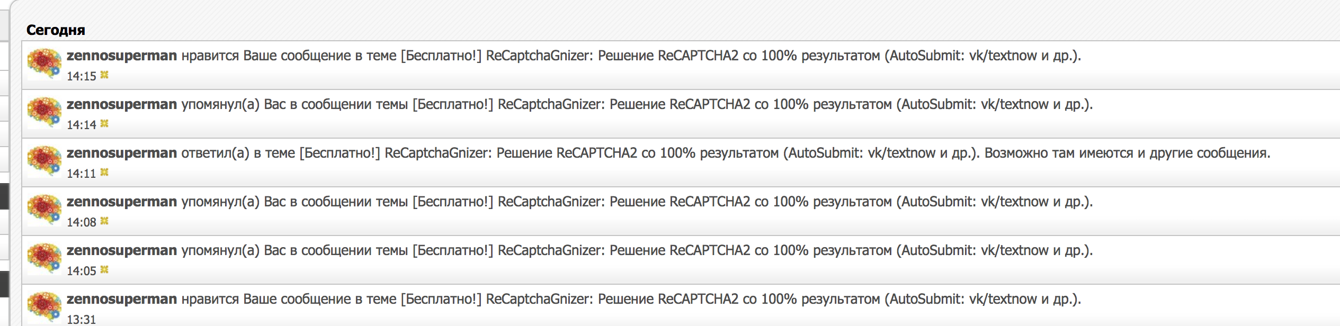This screenshot has height=326, width=1340.
Task: Open zennosuperman profile link in 13:31 alert
Action: pyautogui.click(x=122, y=299)
